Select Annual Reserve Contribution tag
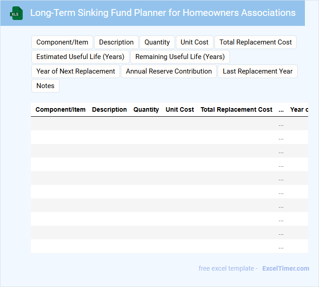The height and width of the screenshot is (287, 319). [x=169, y=71]
